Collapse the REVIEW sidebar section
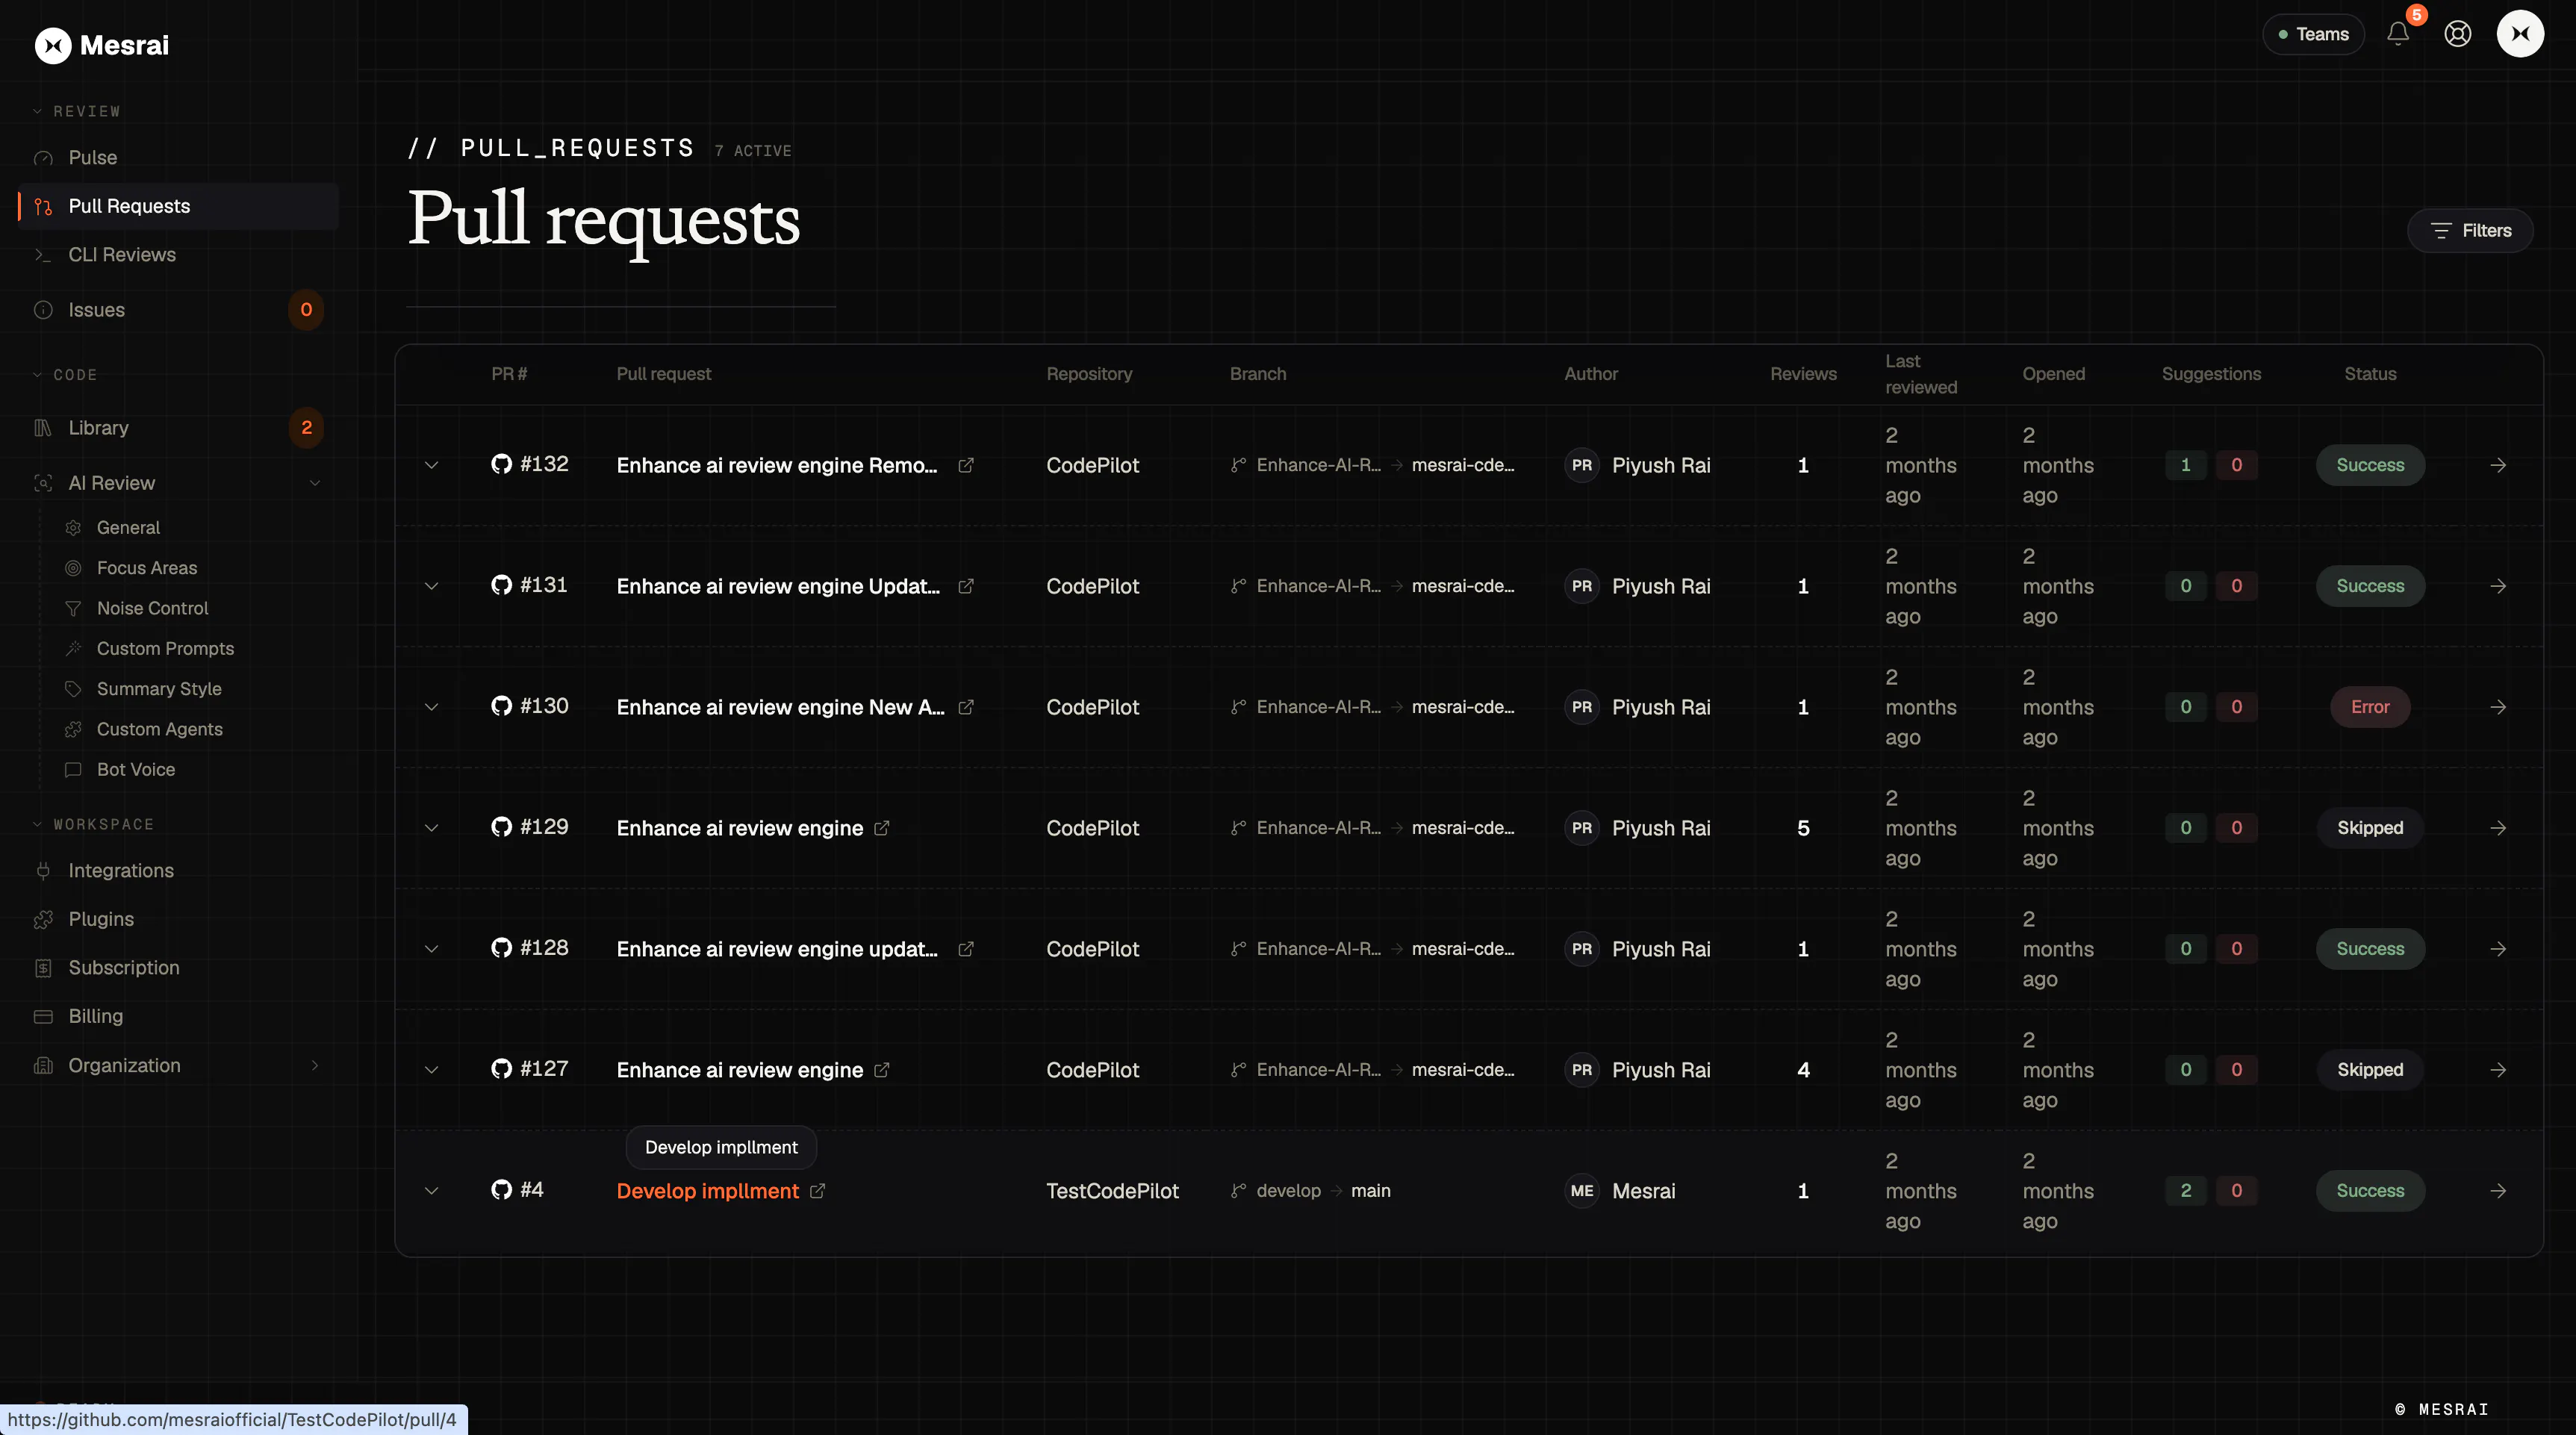 click(77, 111)
